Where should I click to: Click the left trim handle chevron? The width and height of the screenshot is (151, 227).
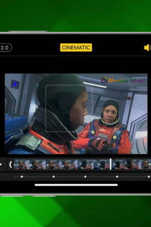[x=11, y=164]
